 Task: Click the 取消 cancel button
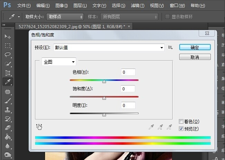pyautogui.click(x=194, y=57)
